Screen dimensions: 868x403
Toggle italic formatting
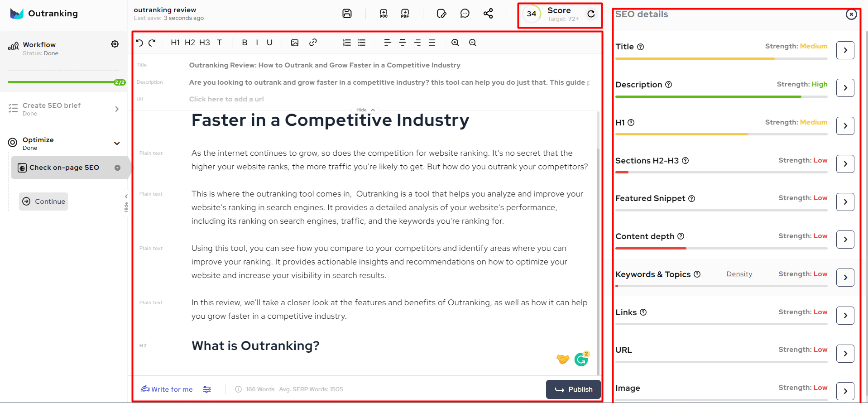(257, 43)
